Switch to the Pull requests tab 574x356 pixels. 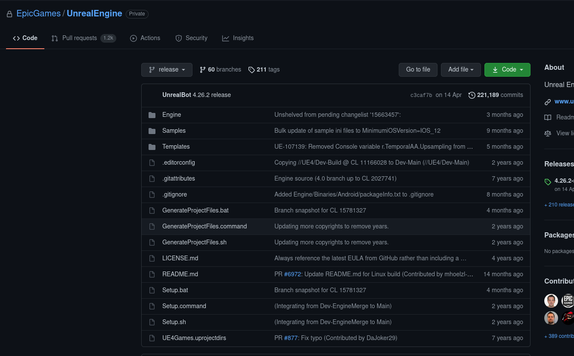[x=84, y=38]
